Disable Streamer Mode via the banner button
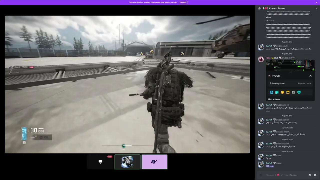 click(x=183, y=2)
